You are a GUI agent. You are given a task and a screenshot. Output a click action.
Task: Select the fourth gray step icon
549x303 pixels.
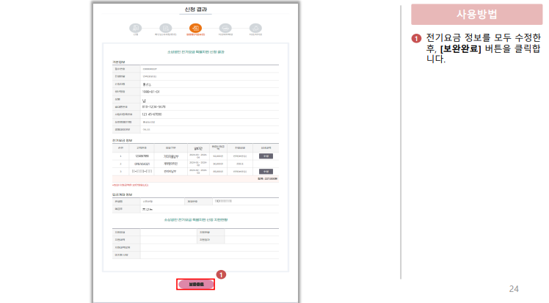click(225, 28)
